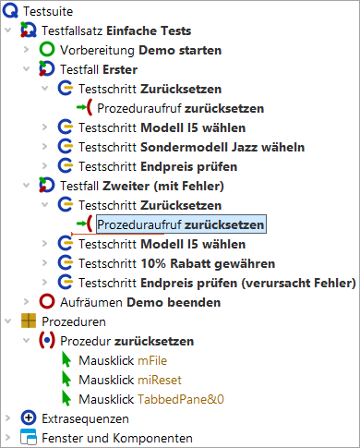Viewport: 360px width, 448px height.
Task: Click the Mausklick mFile cursor icon
Action: 66,360
